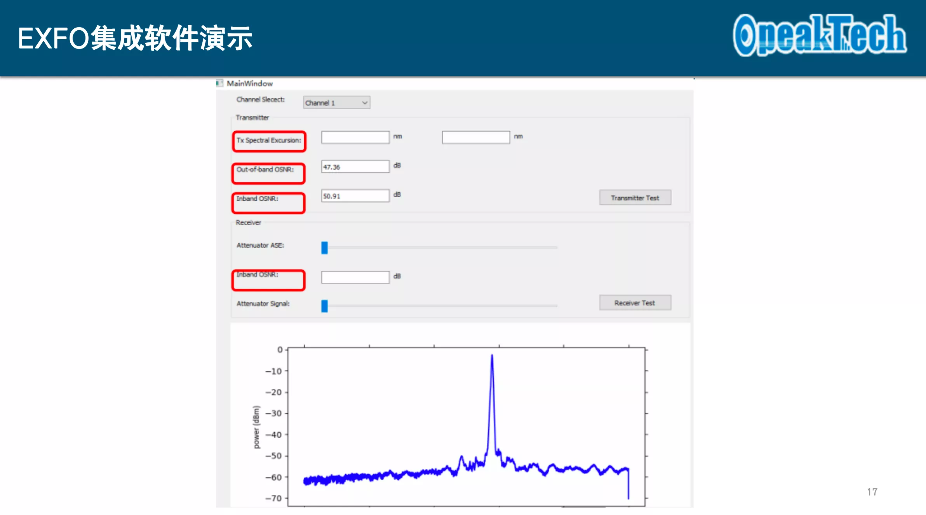Click the Attenuator ASE slider handle
This screenshot has height=515, width=926.
[324, 247]
